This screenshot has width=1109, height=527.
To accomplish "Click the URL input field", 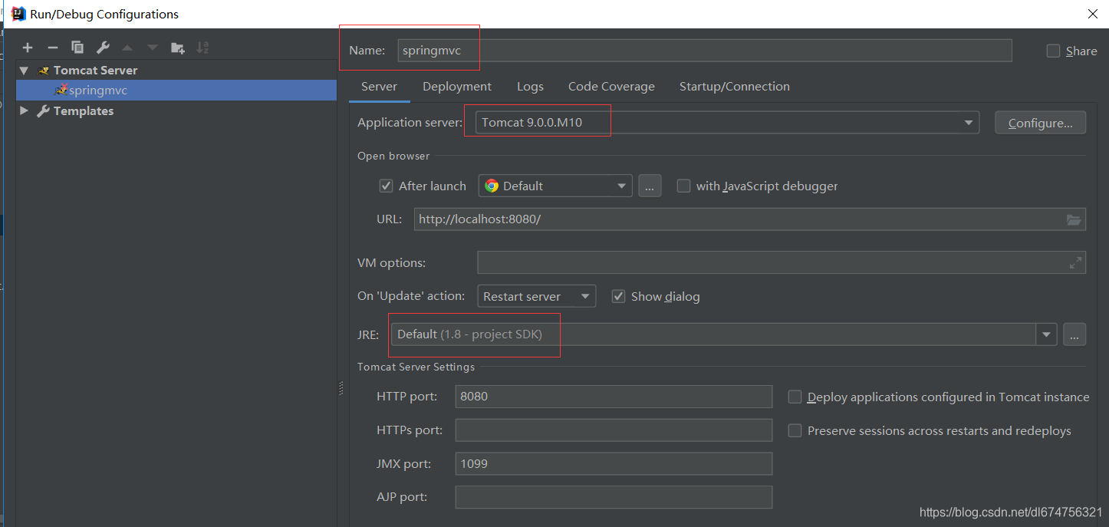I will click(x=750, y=219).
